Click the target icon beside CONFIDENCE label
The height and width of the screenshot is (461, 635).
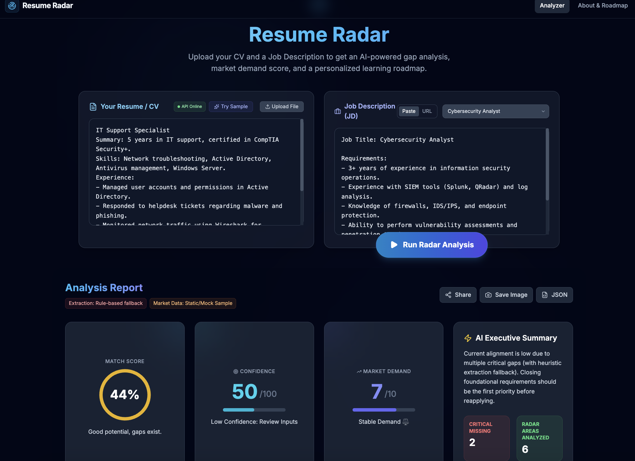point(236,372)
